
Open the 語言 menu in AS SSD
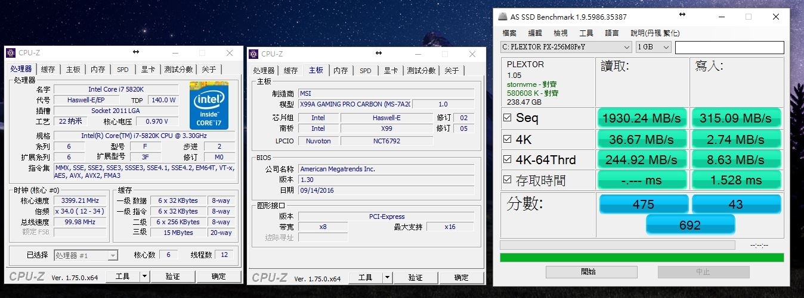612,33
